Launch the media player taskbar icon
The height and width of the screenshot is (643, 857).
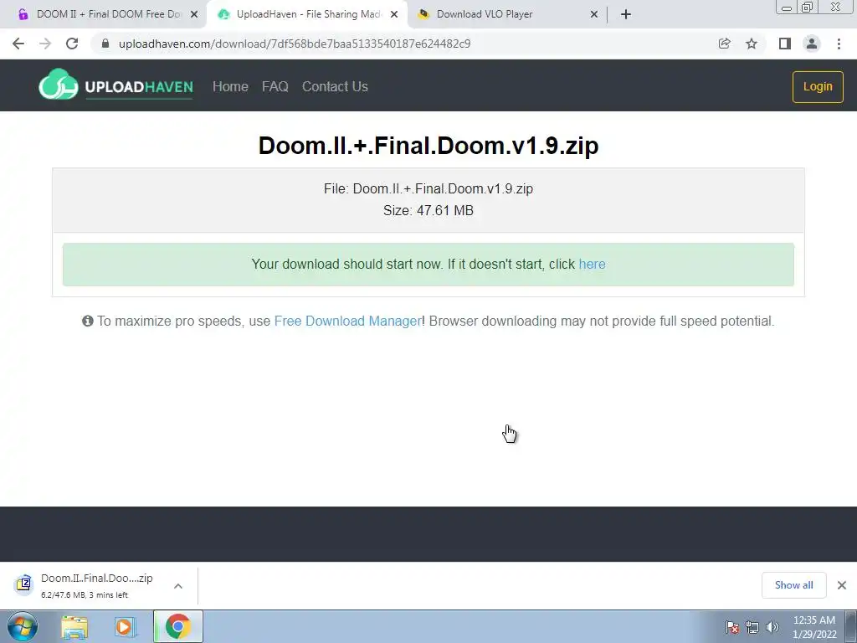pyautogui.click(x=126, y=627)
